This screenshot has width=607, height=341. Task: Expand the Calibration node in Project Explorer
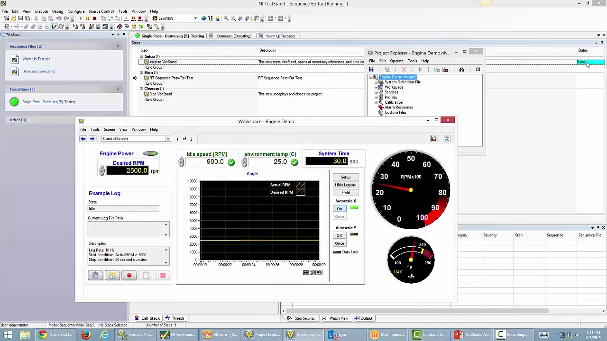(x=376, y=102)
